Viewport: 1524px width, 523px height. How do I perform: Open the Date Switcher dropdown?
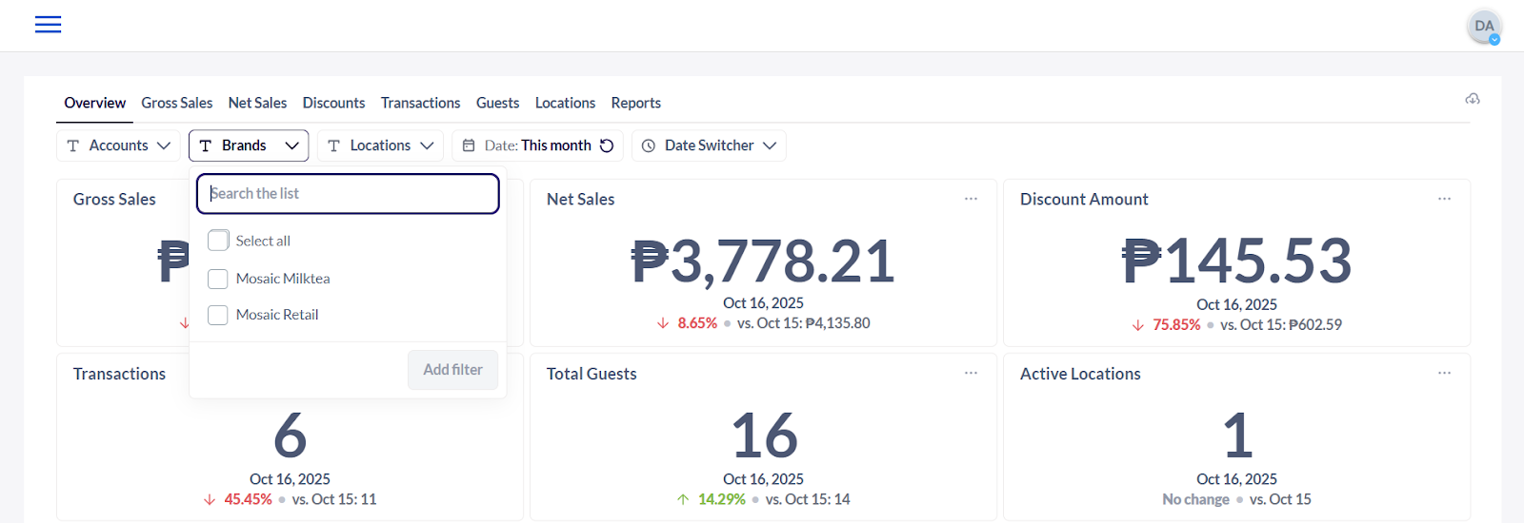point(709,145)
